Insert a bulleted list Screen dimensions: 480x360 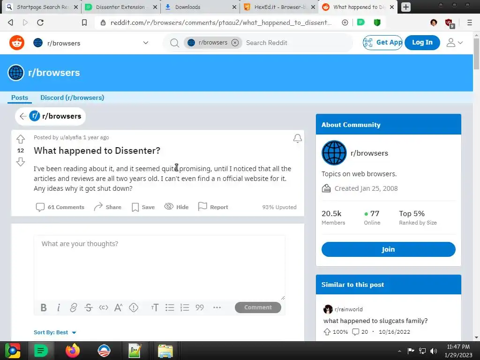tap(170, 307)
